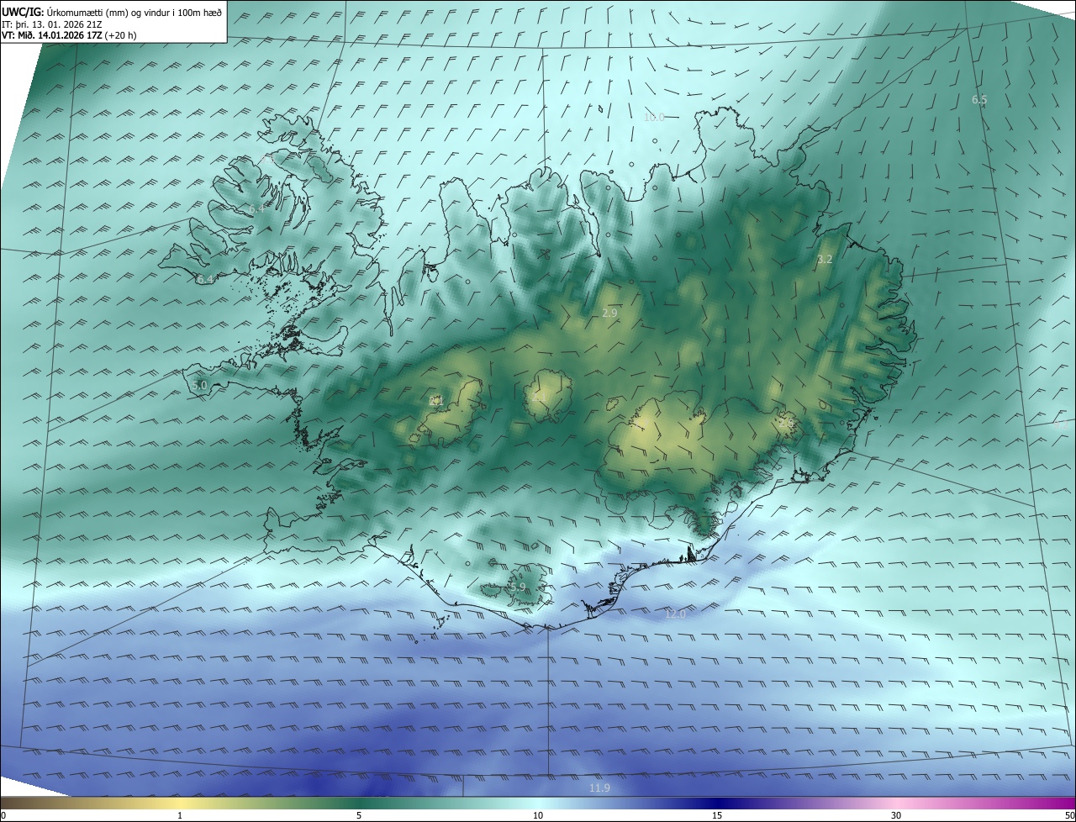Click the '50' tick label of the colour scale
1076x822 pixels.
(x=1069, y=815)
